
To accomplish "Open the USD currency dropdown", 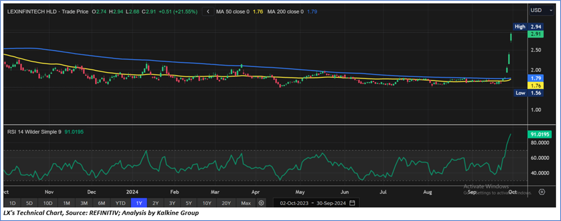I will point(541,10).
